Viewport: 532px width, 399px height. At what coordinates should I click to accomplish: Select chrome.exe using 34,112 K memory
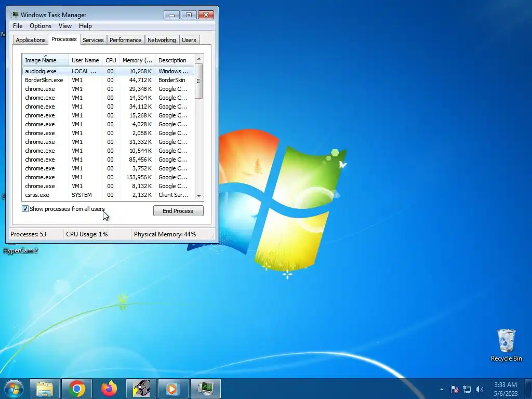coord(108,107)
